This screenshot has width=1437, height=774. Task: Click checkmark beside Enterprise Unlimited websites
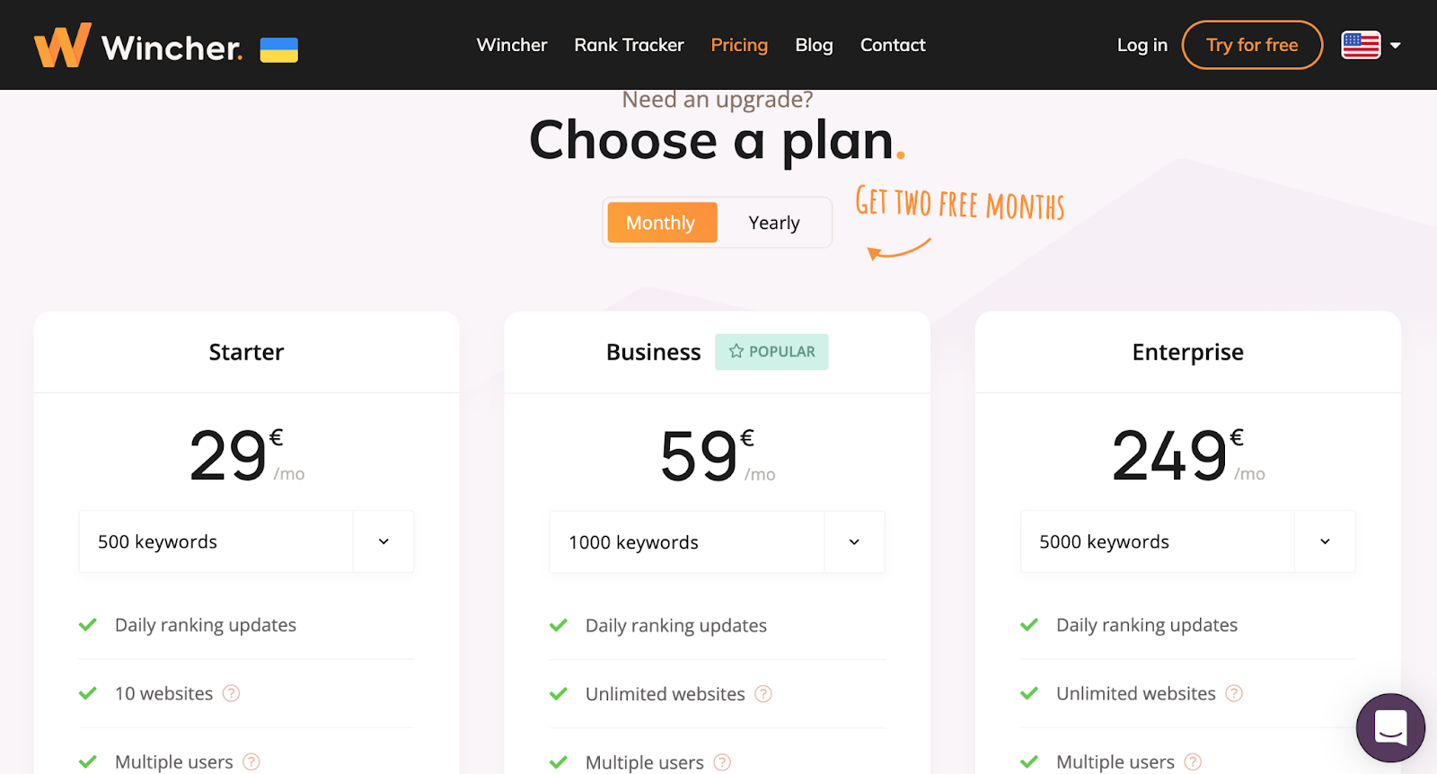[1029, 693]
